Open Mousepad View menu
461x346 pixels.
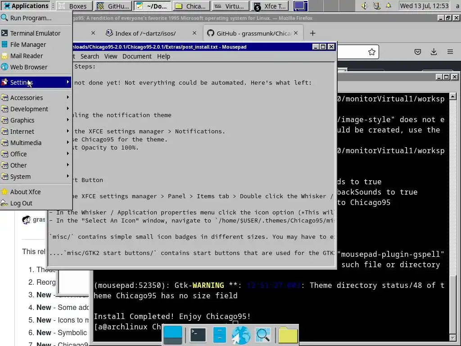(x=111, y=56)
